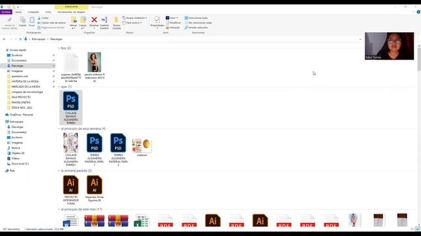Open the ribbon help question mark

(x=418, y=12)
